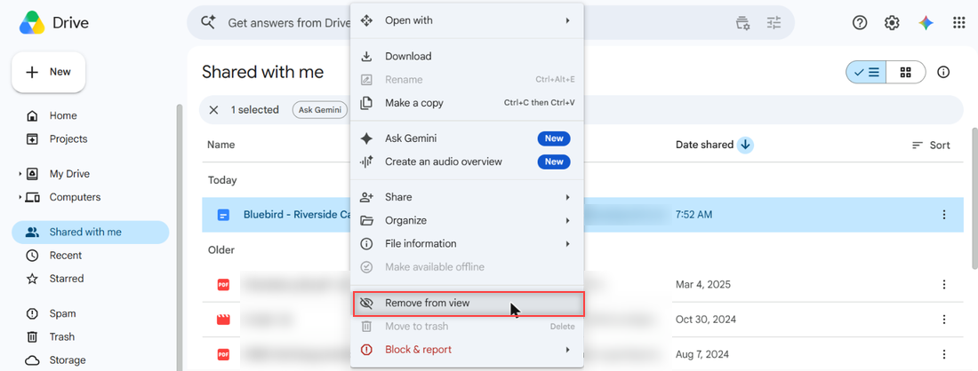Clear the selection with the X icon

point(214,110)
